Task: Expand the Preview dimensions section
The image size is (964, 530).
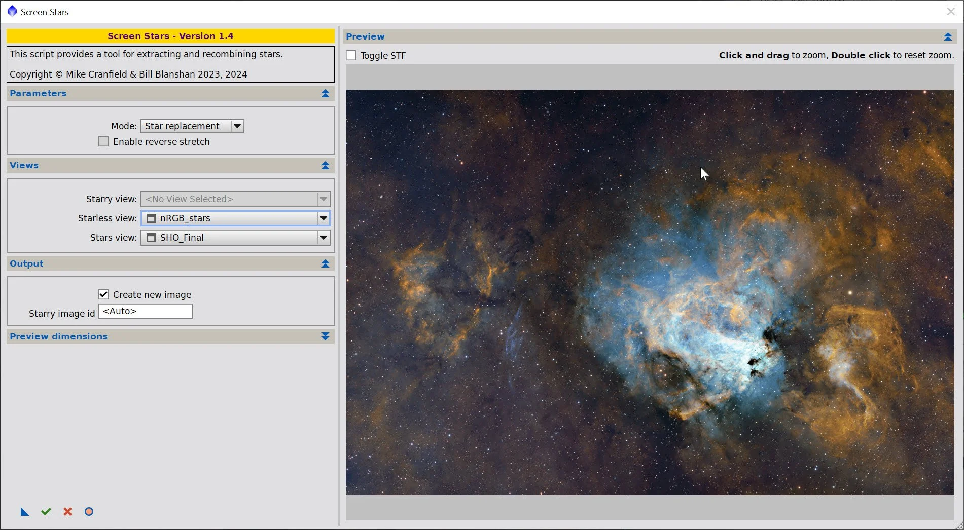Action: tap(325, 336)
